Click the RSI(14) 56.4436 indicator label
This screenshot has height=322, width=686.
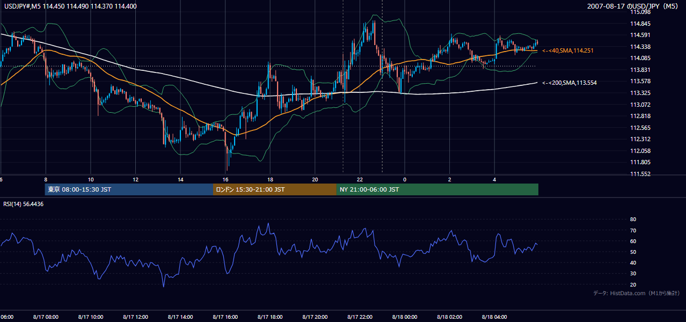point(24,204)
